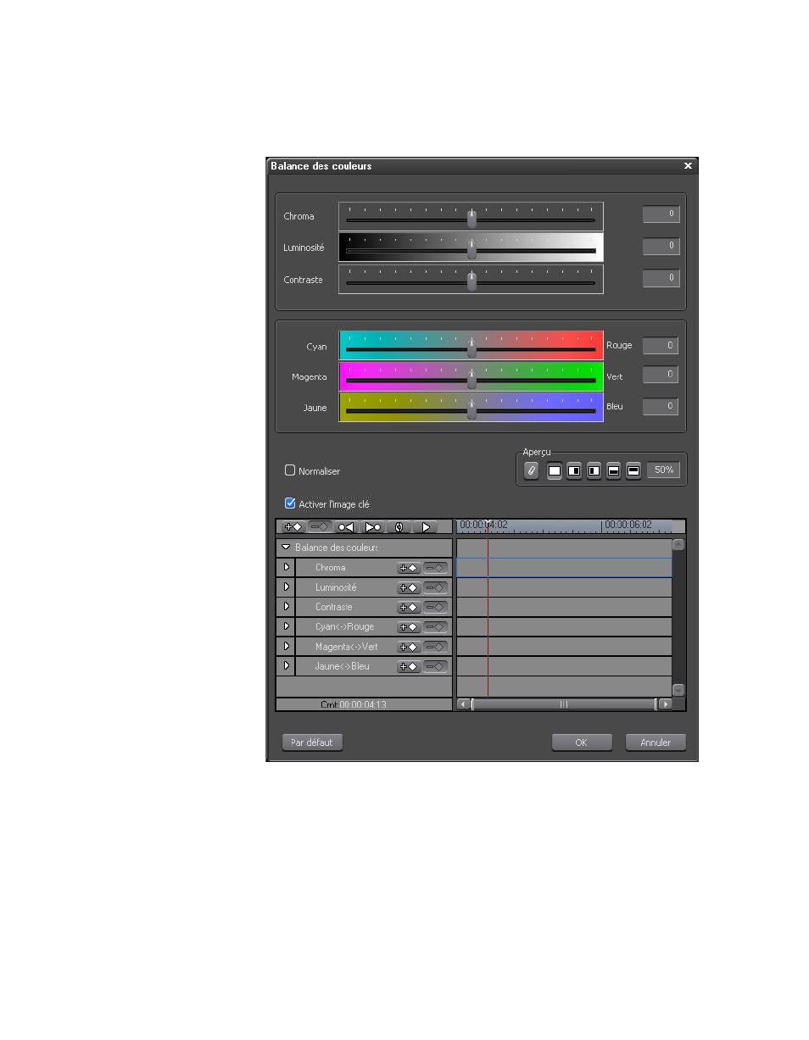Viewport: 809px width, 1040px height.
Task: Delete keyframe on the Jaune<->Bleu row
Action: point(435,666)
